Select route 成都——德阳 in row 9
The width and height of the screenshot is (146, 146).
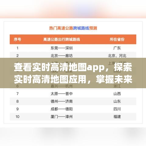click(62, 109)
